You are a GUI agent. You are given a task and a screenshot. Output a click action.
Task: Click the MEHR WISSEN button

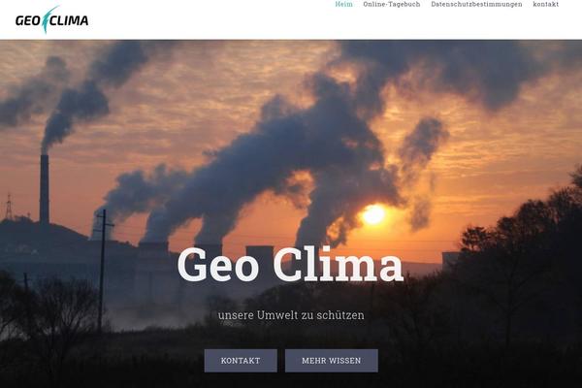332,361
